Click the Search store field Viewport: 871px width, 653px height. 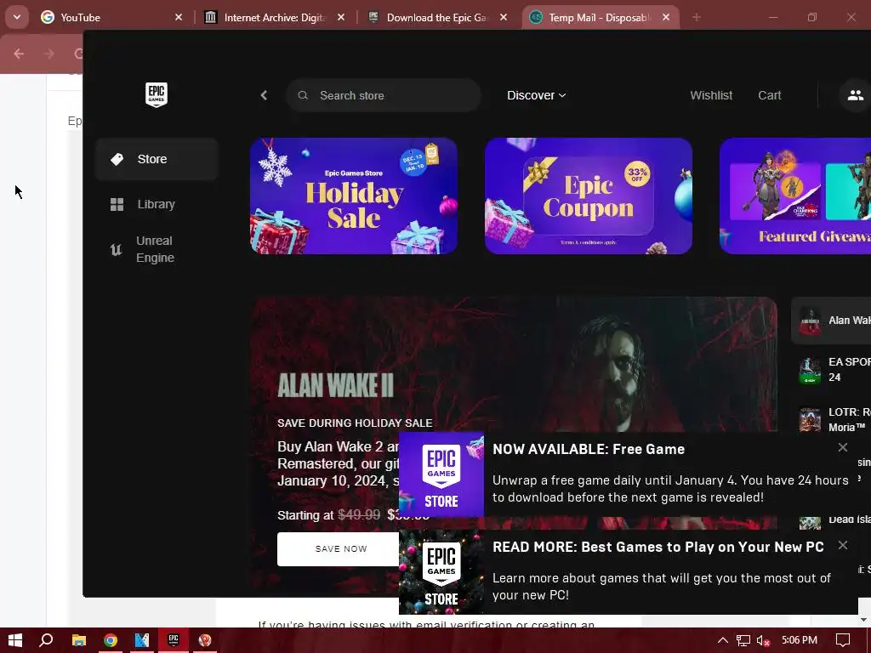(x=384, y=95)
